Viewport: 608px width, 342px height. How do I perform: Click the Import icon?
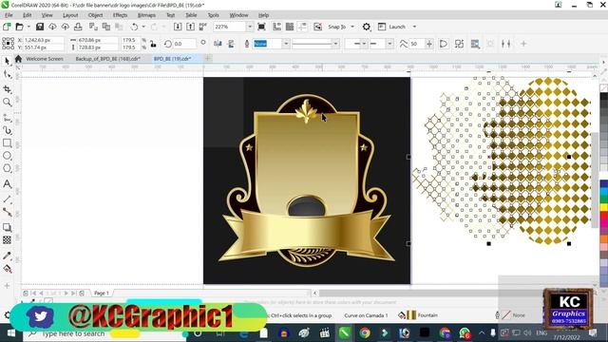[178, 27]
